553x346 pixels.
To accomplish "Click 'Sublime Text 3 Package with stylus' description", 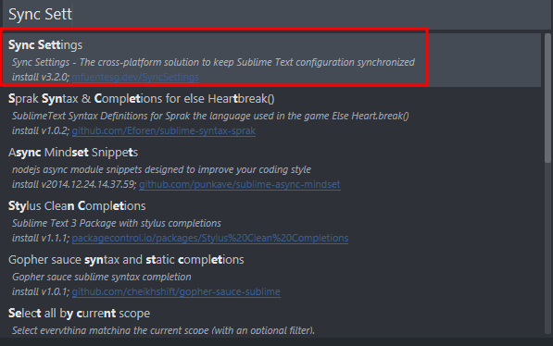I will [117, 223].
